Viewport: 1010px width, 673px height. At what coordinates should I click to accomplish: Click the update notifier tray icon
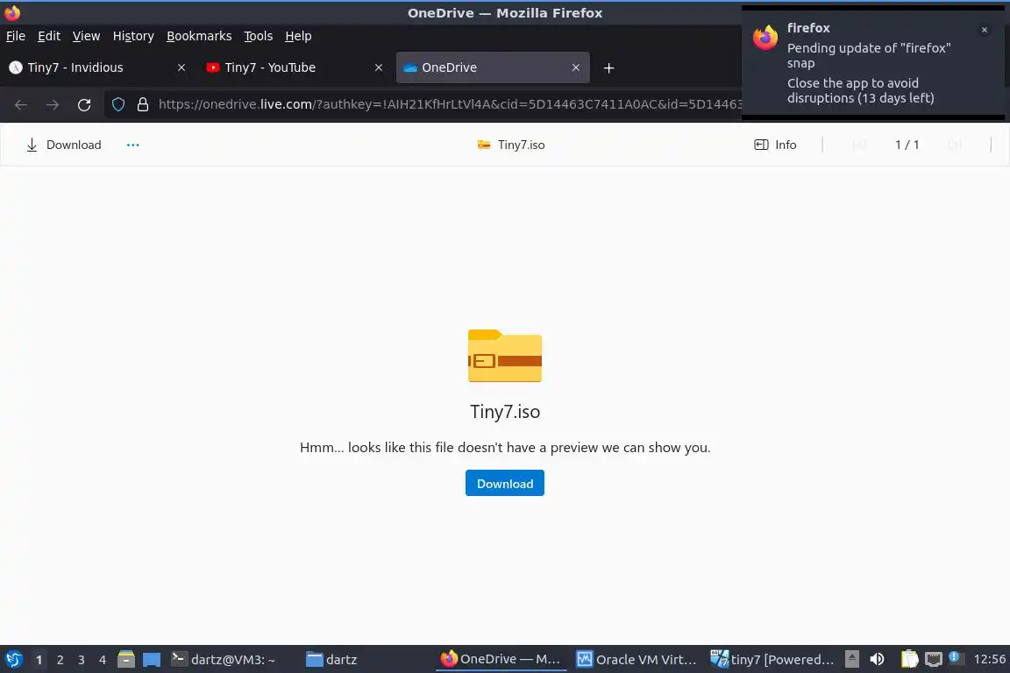(956, 658)
